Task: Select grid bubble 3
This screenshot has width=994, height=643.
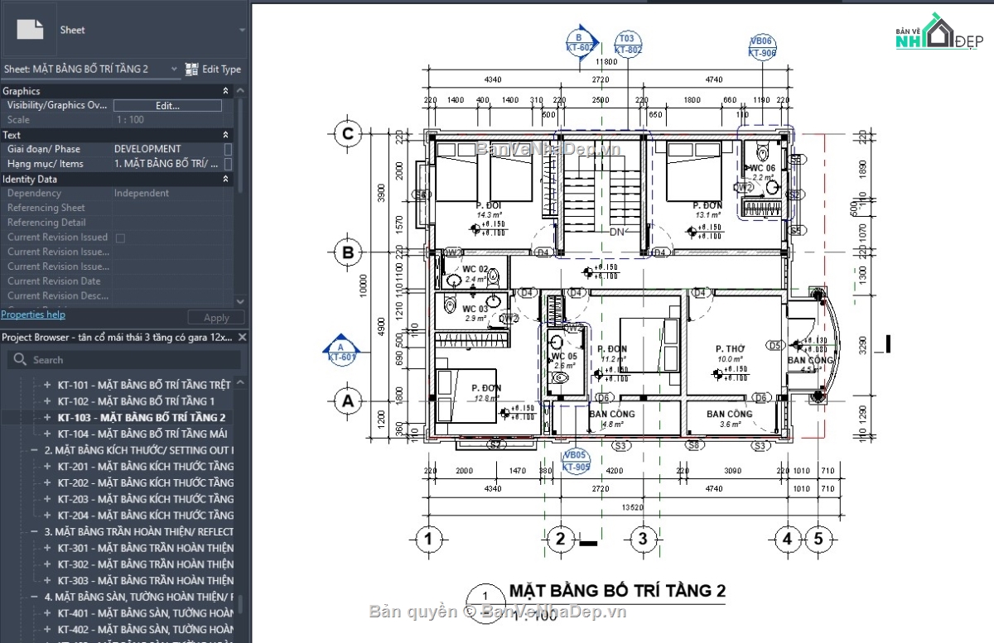Action: (x=642, y=540)
